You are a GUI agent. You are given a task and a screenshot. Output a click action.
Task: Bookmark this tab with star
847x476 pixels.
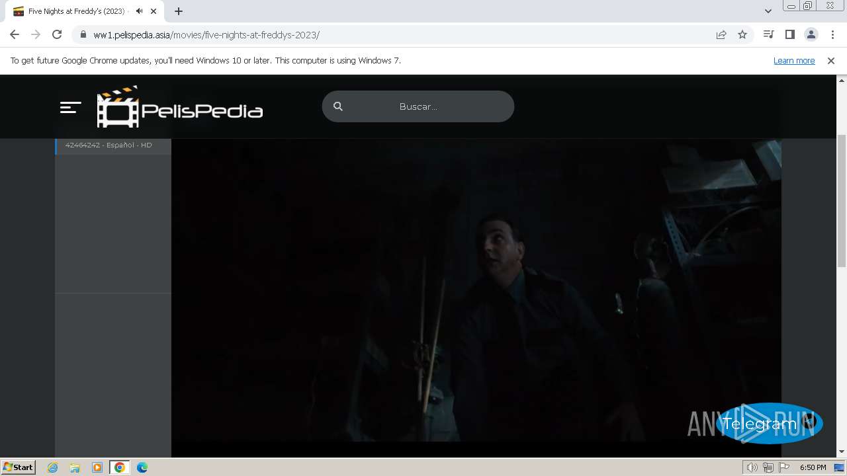click(742, 34)
